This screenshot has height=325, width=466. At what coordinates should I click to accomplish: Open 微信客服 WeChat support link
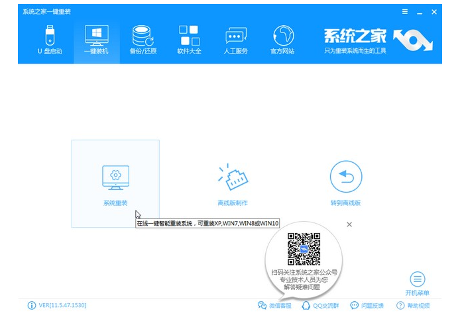[274, 305]
